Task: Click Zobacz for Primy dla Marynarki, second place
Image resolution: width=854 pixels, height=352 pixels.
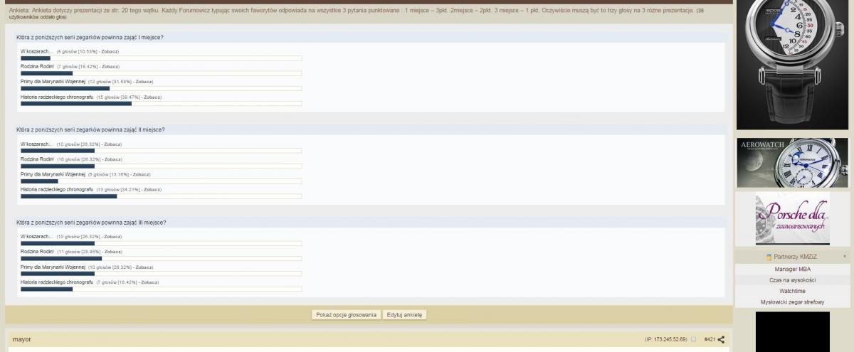Action: 142,174
